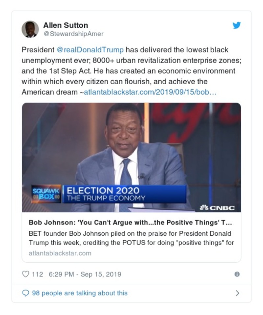Click the 'You Can't Argue with' headline
This screenshot has height=315, width=263.
click(x=131, y=223)
